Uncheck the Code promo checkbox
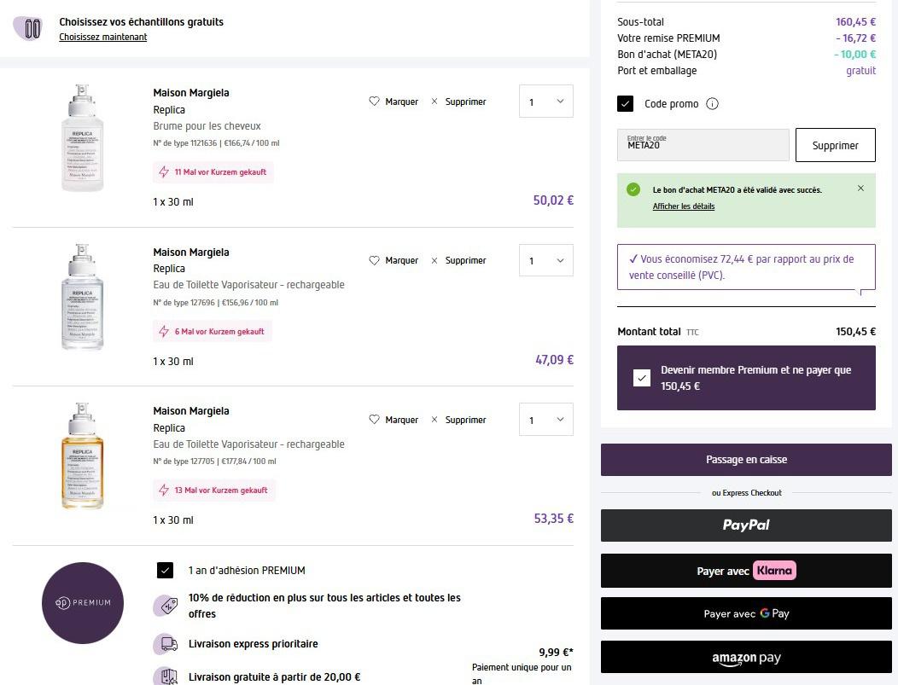Screen dimensions: 898x685 click(x=626, y=104)
